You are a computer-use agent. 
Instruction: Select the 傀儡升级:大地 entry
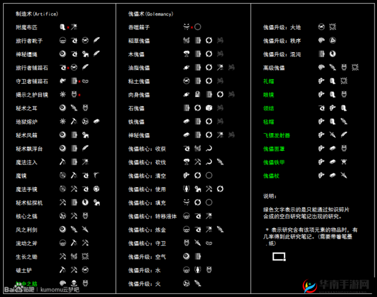click(282, 27)
